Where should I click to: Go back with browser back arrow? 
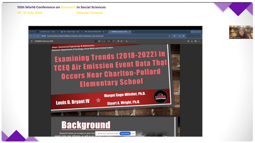[x=31, y=36]
